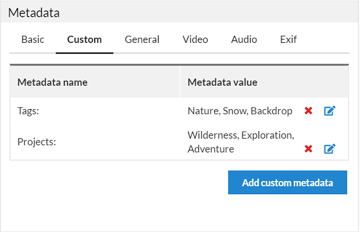Switch to the Basic tab

(x=33, y=39)
